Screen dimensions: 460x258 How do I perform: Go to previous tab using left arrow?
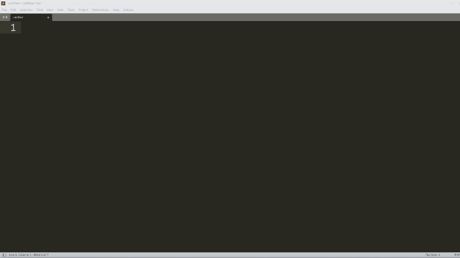(3, 17)
